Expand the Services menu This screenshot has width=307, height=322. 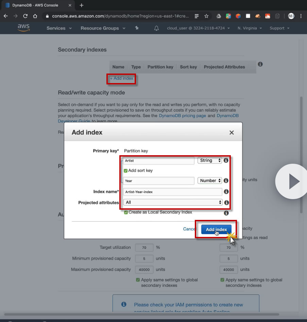click(x=59, y=28)
